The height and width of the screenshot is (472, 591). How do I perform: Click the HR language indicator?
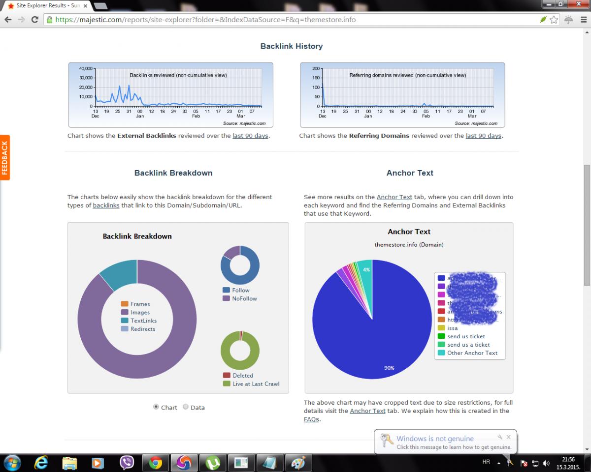tap(486, 462)
